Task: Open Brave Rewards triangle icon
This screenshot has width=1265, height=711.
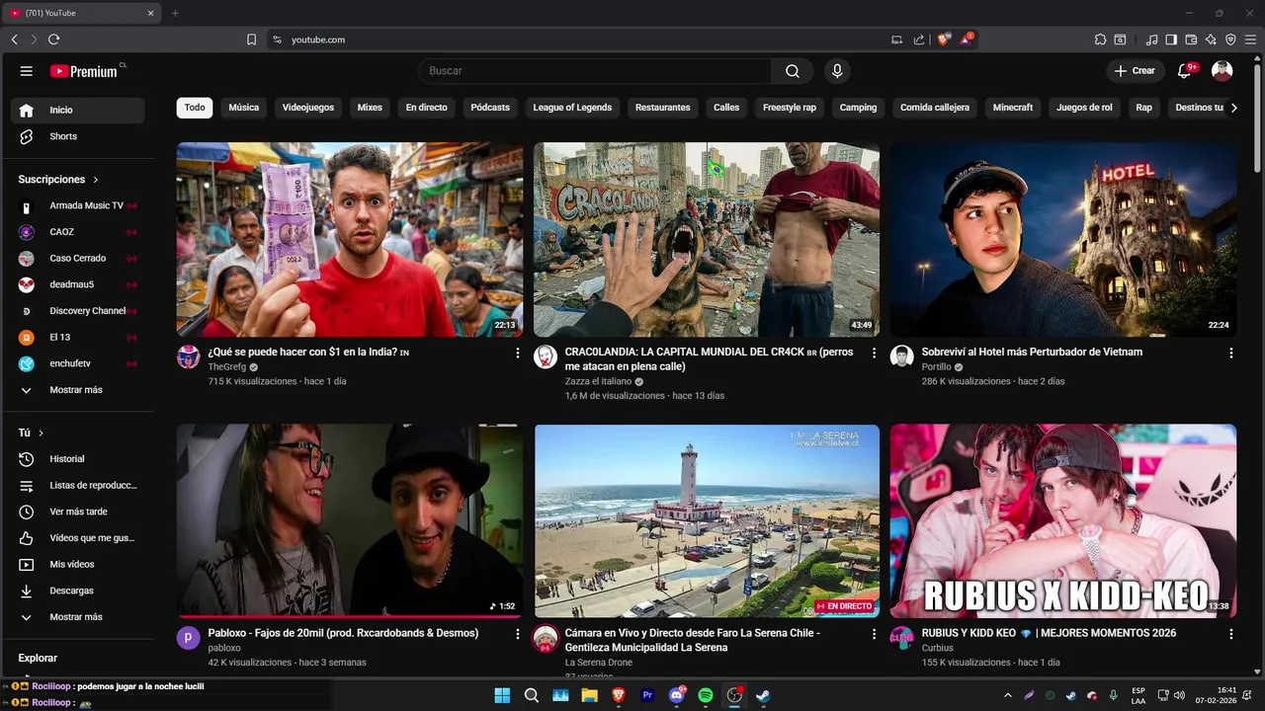Action: (967, 39)
